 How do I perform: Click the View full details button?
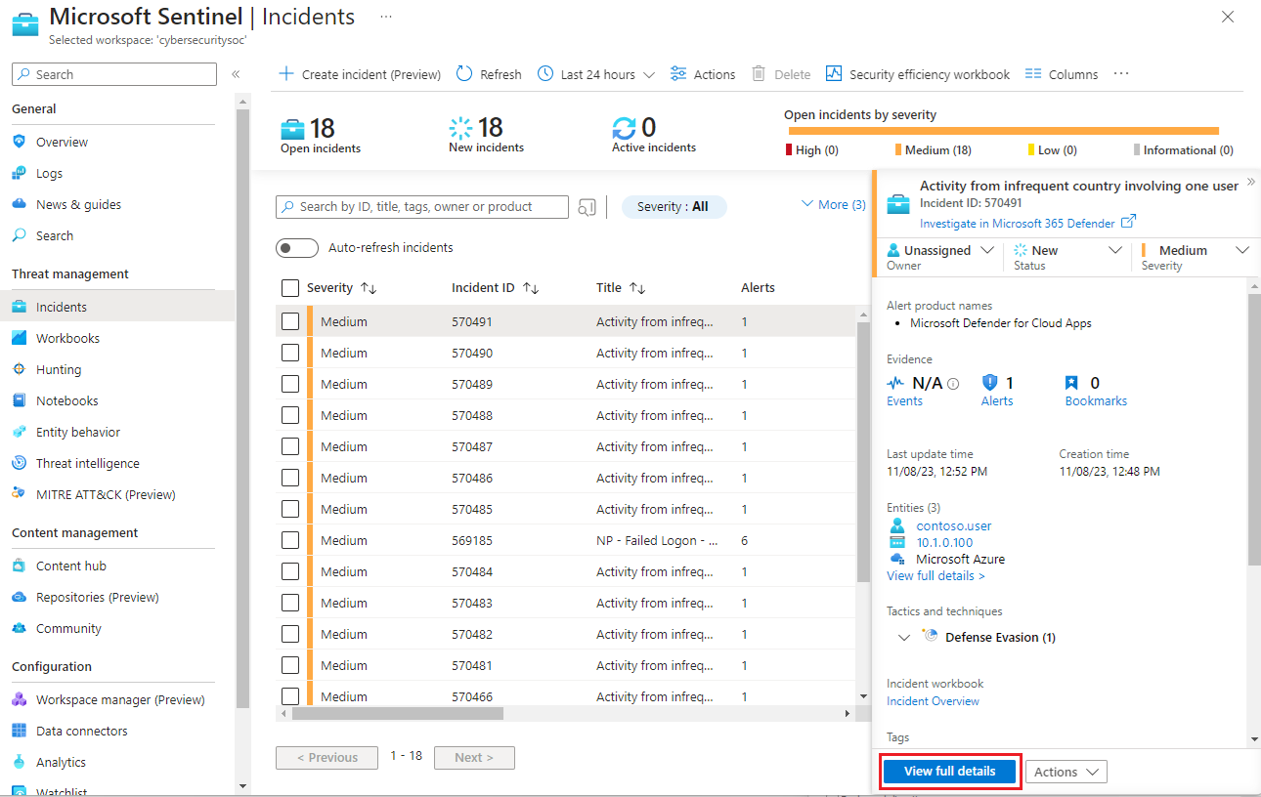(x=950, y=771)
